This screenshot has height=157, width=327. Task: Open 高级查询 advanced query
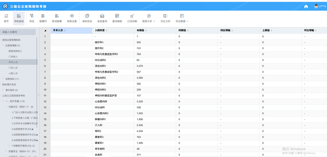pos(102,18)
